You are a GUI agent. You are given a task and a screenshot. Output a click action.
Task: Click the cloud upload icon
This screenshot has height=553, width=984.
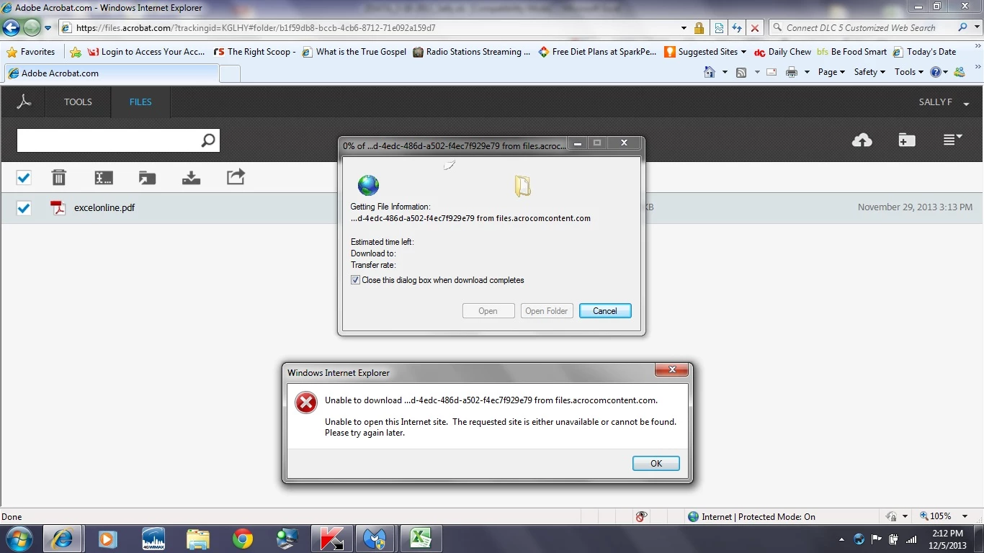tap(862, 140)
